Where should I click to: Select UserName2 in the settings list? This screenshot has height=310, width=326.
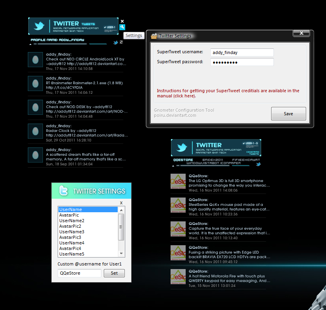pos(88,221)
